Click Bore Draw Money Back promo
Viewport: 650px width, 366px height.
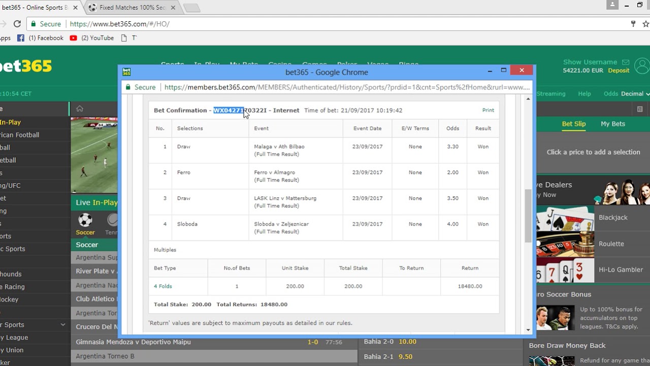pyautogui.click(x=567, y=346)
